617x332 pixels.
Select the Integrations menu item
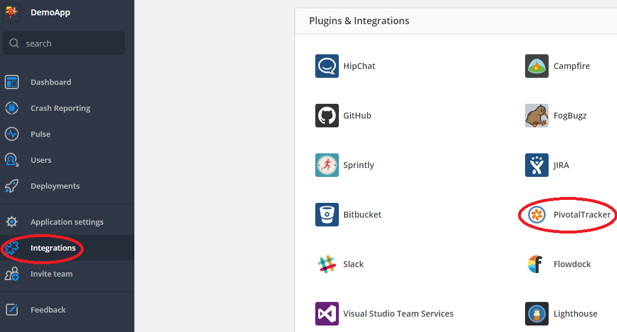pyautogui.click(x=53, y=248)
